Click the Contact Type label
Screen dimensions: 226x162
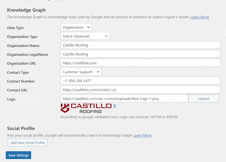pyautogui.click(x=18, y=72)
